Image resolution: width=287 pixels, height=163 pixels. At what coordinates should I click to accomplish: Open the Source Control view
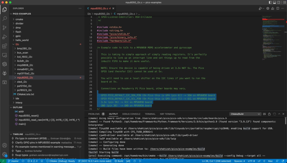[x=5, y=27]
